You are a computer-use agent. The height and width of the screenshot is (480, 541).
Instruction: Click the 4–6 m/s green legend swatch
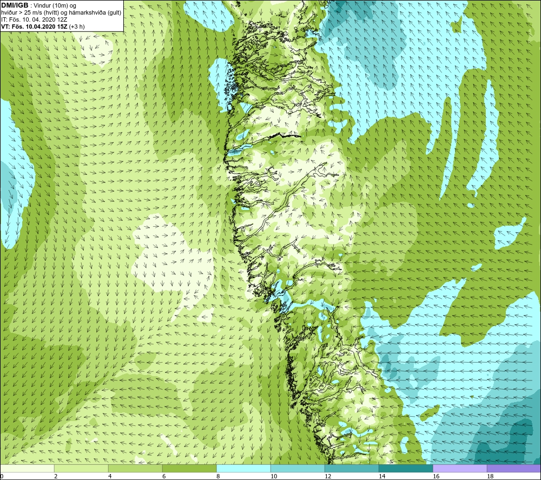(135, 468)
